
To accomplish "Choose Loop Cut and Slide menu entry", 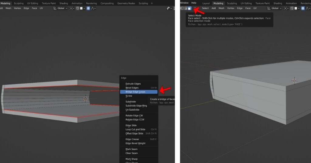I will coord(135,130).
